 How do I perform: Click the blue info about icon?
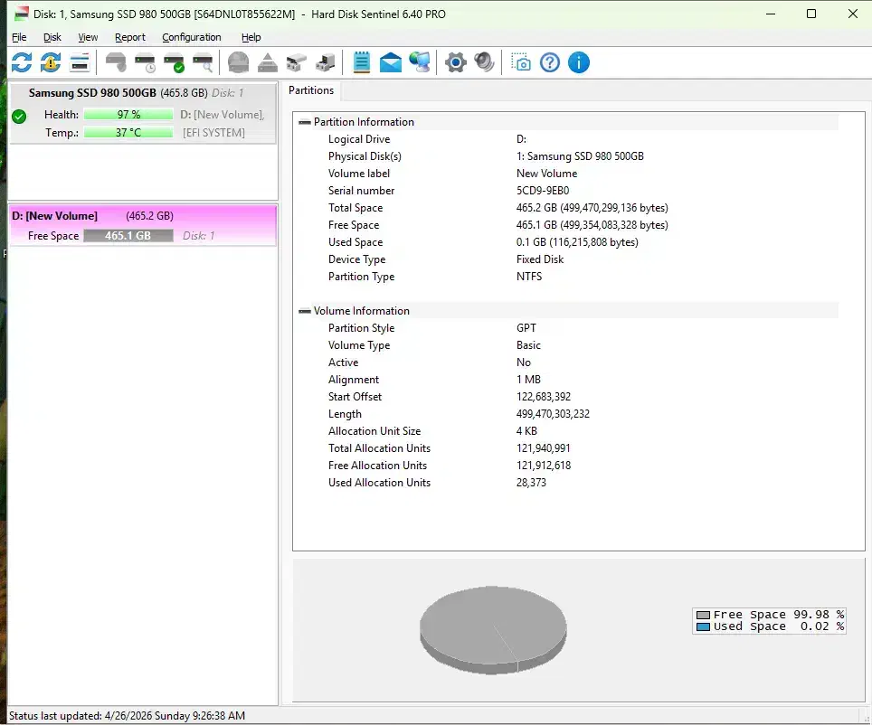578,62
